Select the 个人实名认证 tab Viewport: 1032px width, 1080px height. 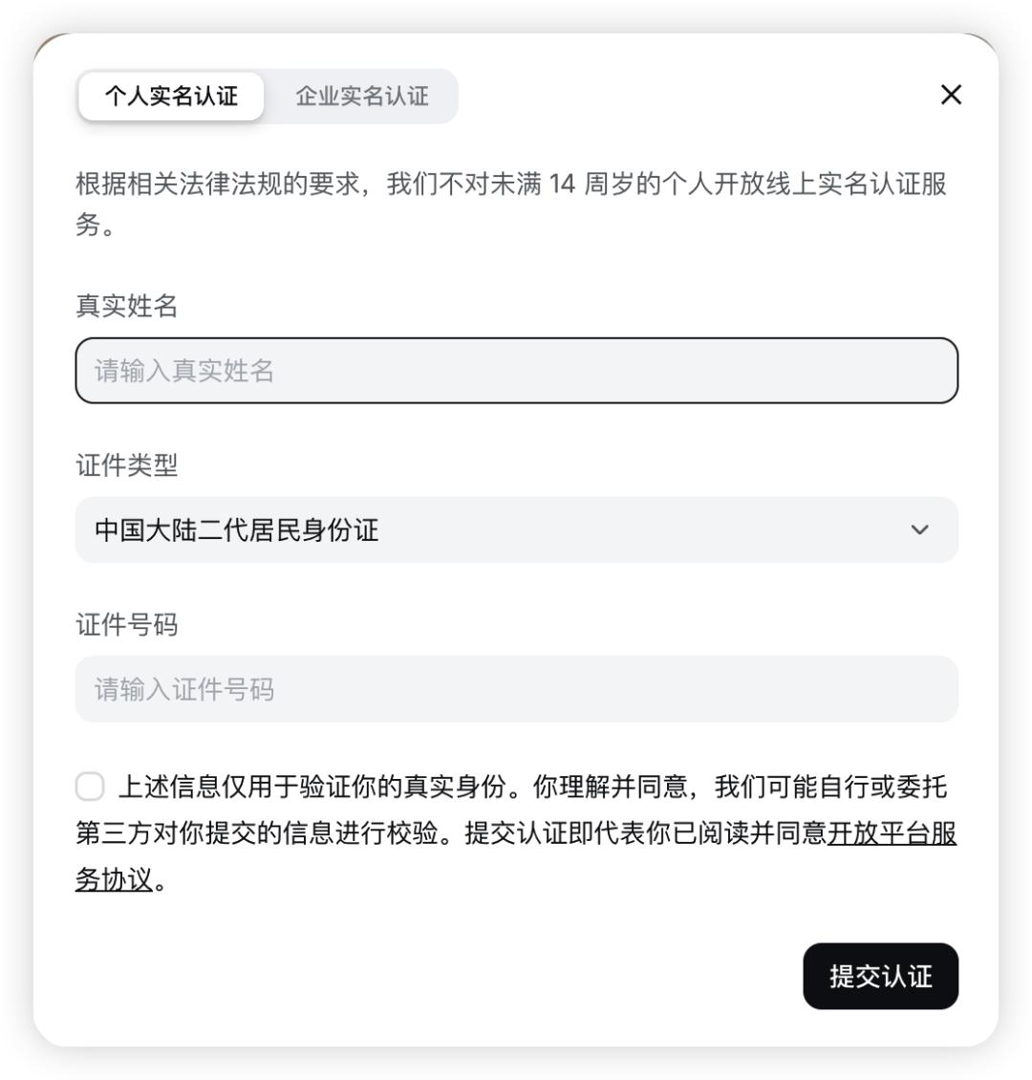coord(171,96)
